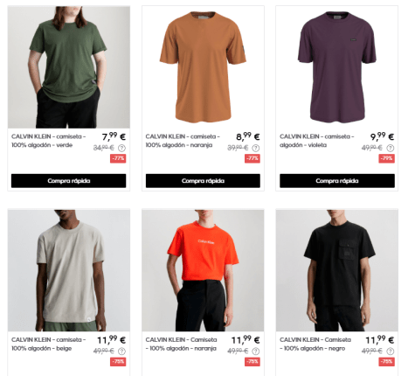
Task: Open the orange flat-lay t-shirt image
Action: 203,67
